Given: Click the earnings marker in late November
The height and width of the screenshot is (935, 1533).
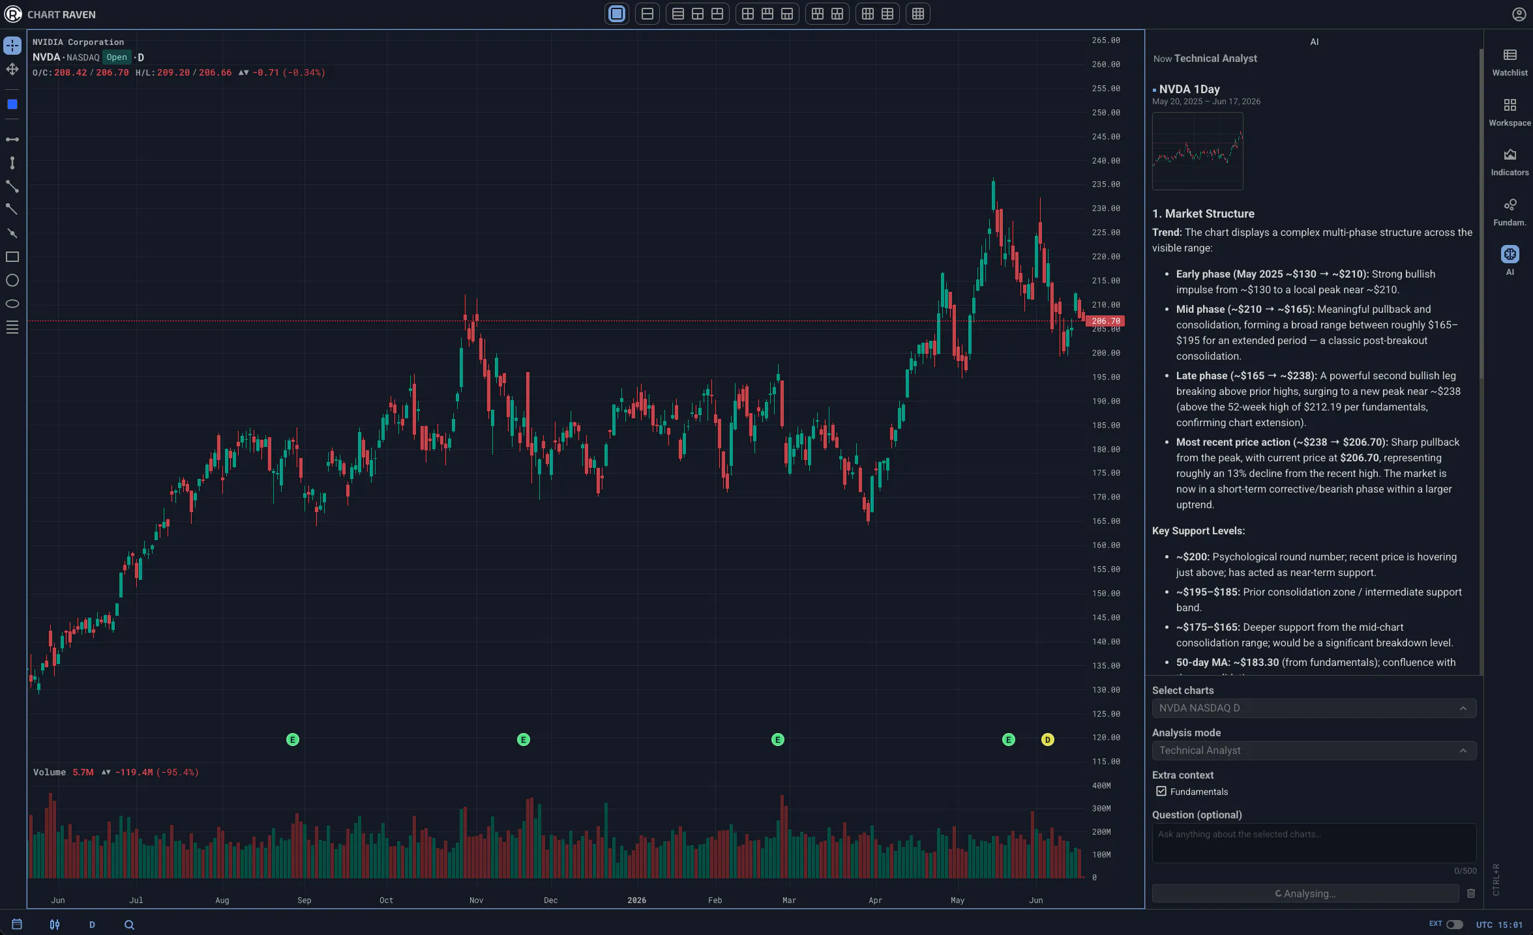Looking at the screenshot, I should click(x=524, y=740).
